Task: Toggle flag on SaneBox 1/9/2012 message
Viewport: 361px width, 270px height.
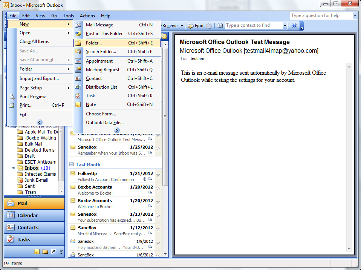Action: (158, 244)
